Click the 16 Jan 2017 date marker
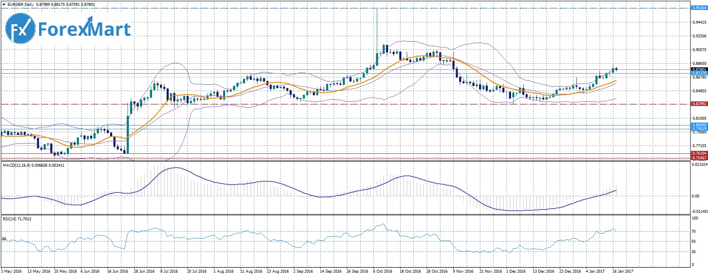The width and height of the screenshot is (708, 276). pyautogui.click(x=623, y=271)
